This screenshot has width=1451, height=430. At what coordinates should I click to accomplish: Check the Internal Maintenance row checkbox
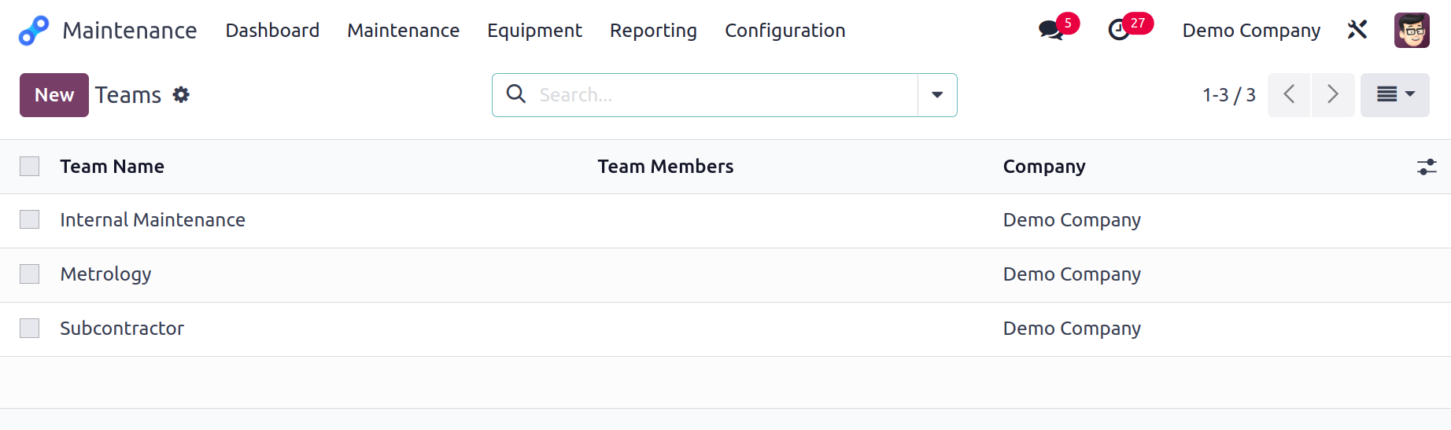(30, 220)
